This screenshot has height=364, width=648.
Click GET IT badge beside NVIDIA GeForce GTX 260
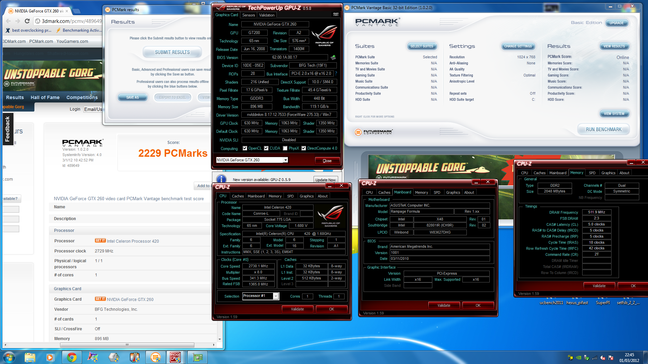[x=100, y=299]
